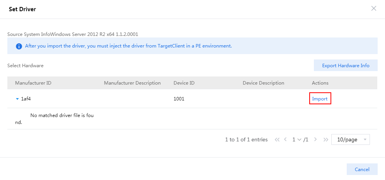This screenshot has height=180, width=385.
Task: Close the Set Driver dialog
Action: 373,8
